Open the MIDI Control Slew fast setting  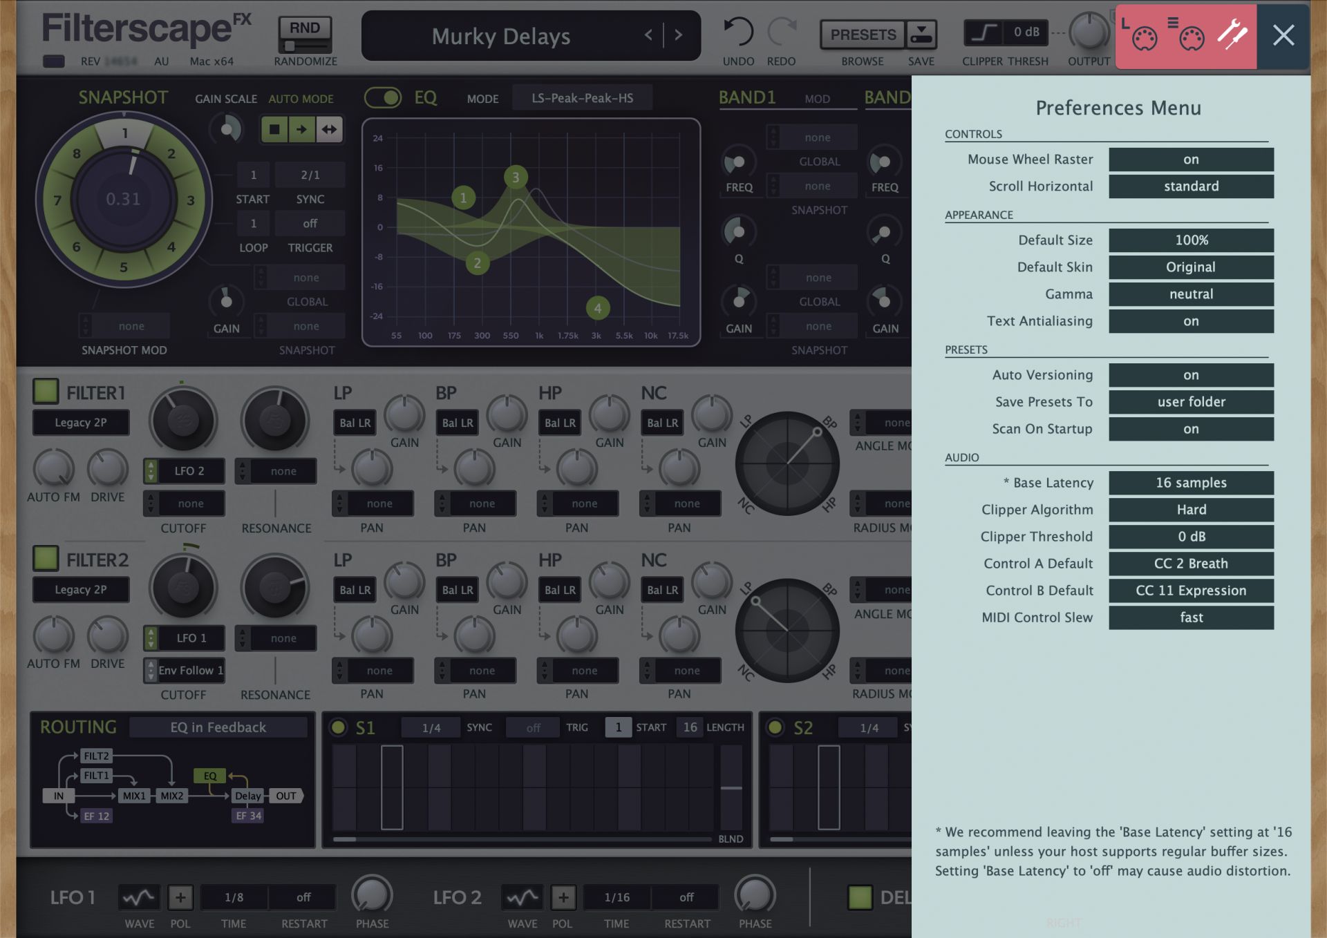[x=1191, y=618]
